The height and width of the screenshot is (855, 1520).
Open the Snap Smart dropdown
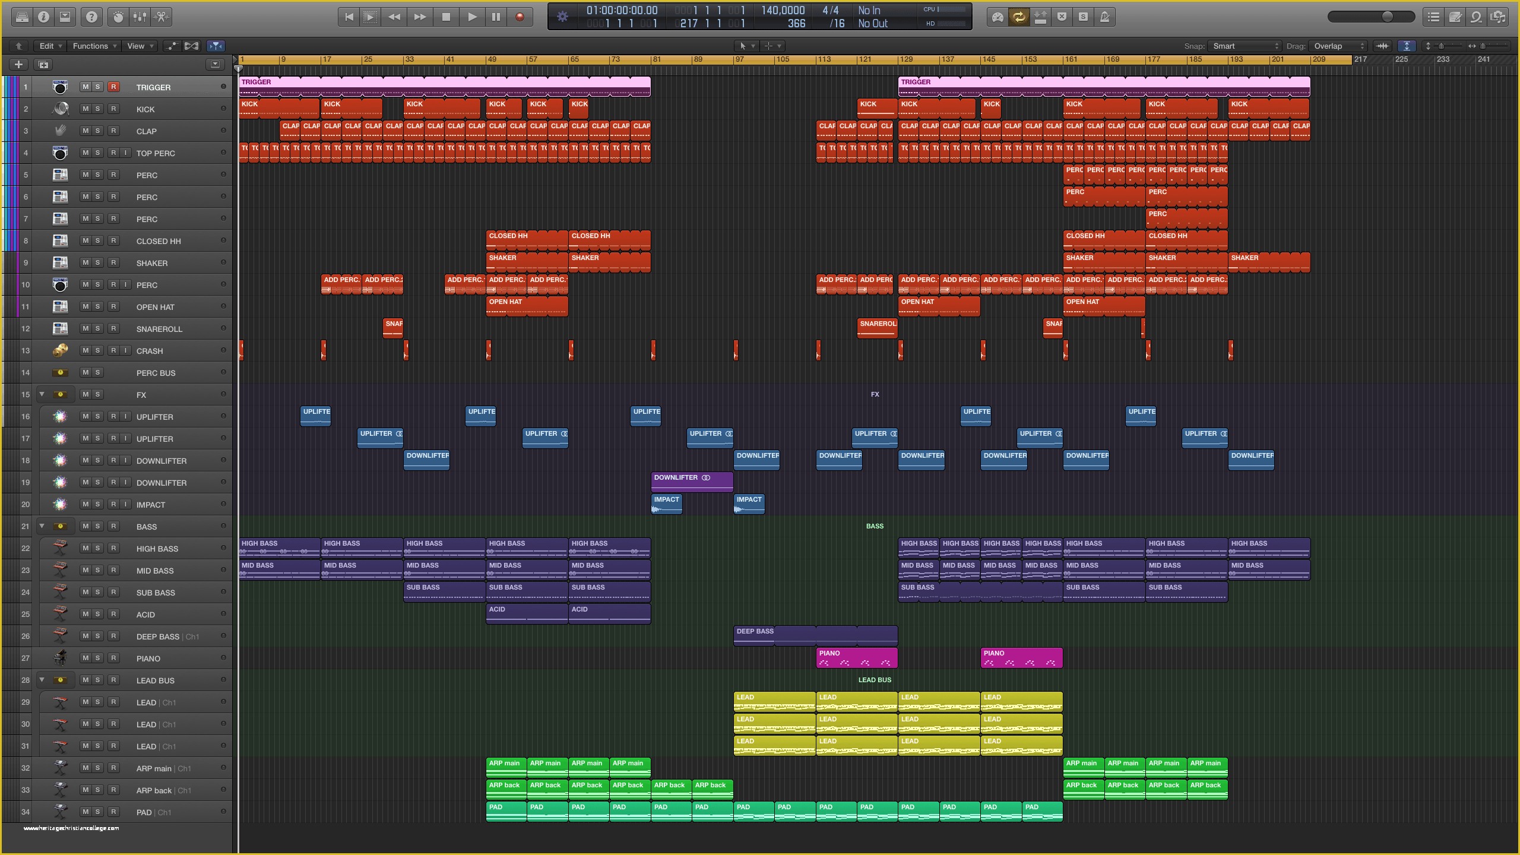click(x=1244, y=46)
